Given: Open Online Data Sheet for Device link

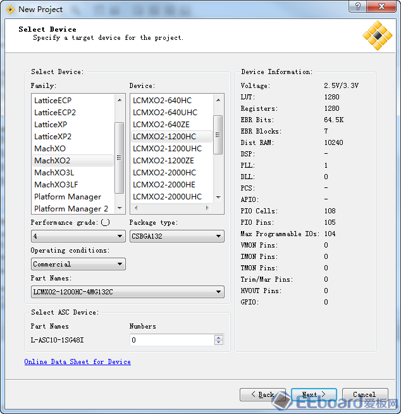Looking at the screenshot, I should point(77,362).
